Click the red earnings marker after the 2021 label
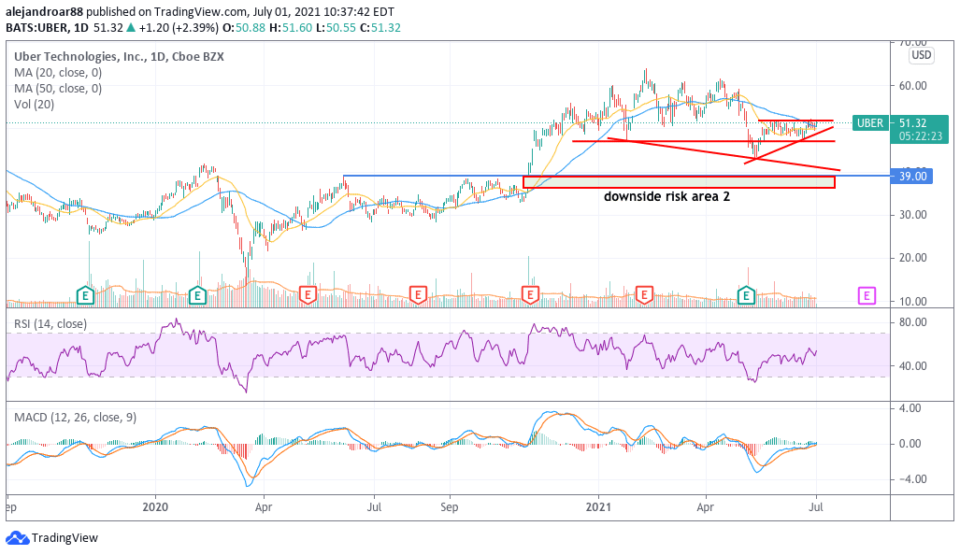Image resolution: width=960 pixels, height=555 pixels. pos(643,296)
